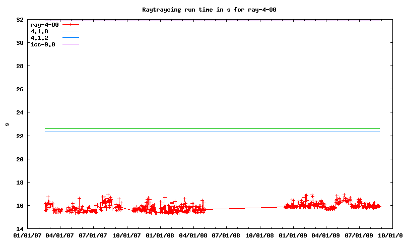Select the 4.1.2 legend label
This screenshot has width=403, height=242.
[39, 38]
